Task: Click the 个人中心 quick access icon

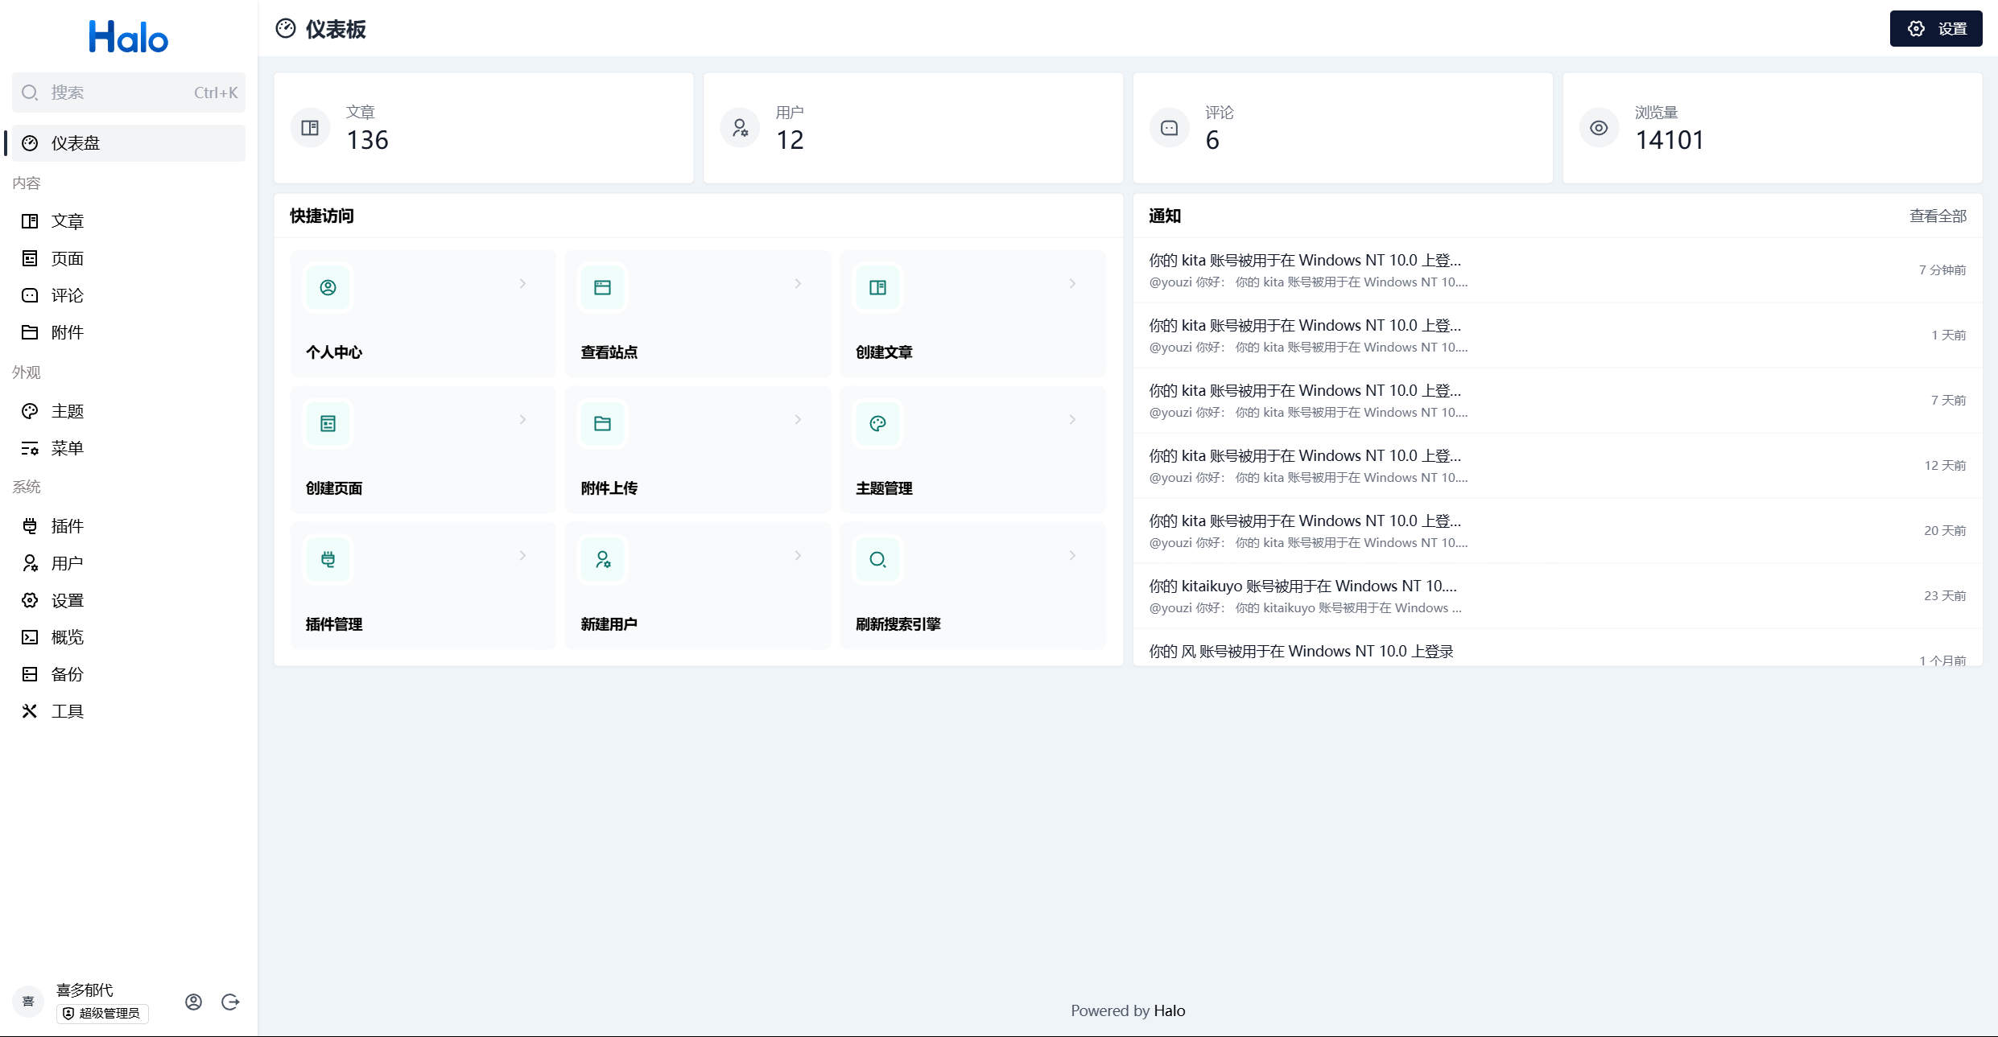Action: (328, 287)
